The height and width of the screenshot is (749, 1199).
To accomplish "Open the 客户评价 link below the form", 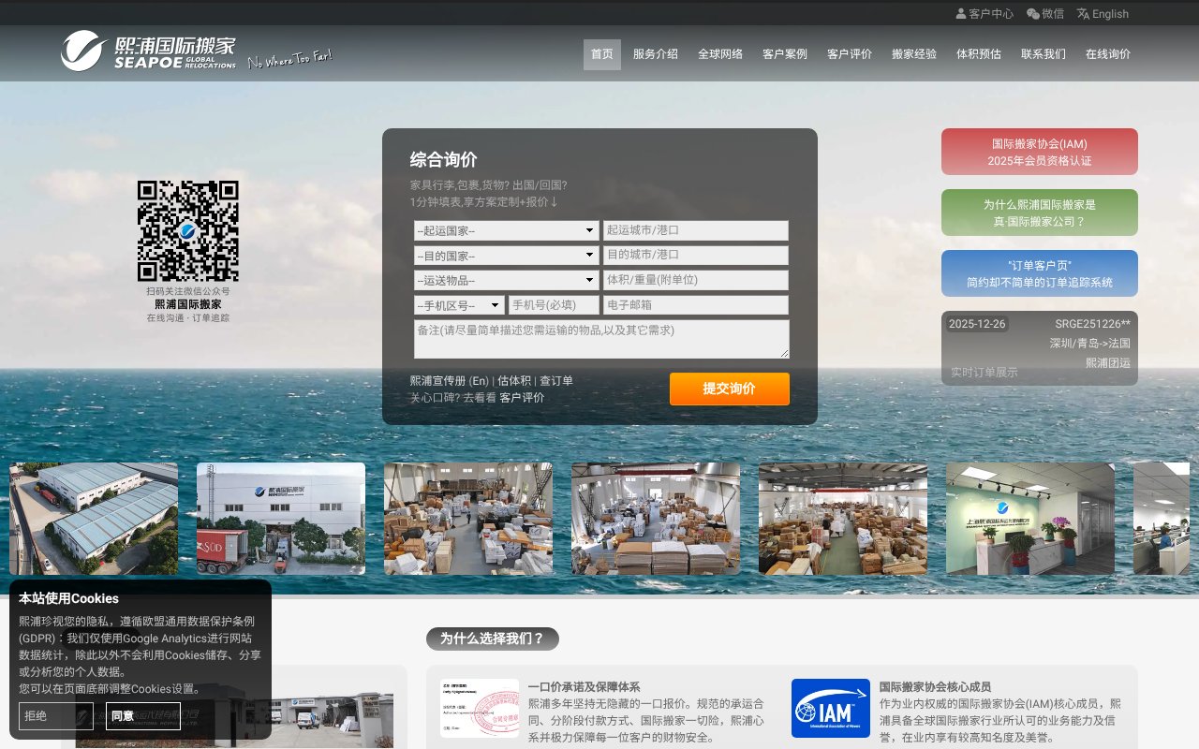I will [521, 397].
